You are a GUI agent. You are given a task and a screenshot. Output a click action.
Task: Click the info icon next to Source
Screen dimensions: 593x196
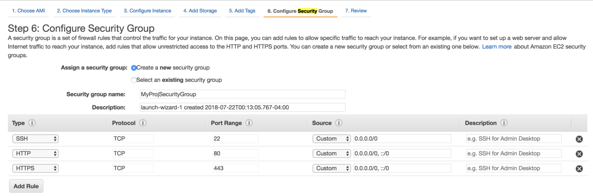(x=339, y=123)
